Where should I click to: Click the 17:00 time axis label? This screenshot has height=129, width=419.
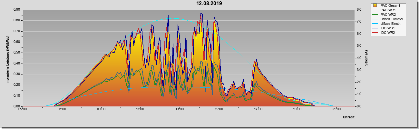pos(258,109)
